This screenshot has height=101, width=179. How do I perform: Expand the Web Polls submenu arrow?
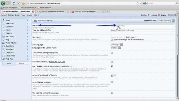tap(27, 59)
